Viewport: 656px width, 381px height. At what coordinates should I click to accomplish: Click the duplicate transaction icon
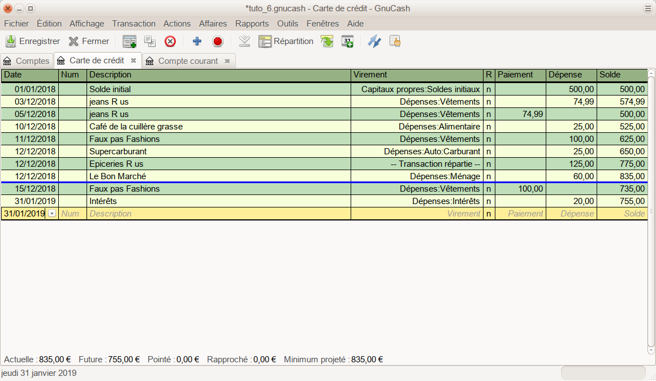click(x=150, y=41)
